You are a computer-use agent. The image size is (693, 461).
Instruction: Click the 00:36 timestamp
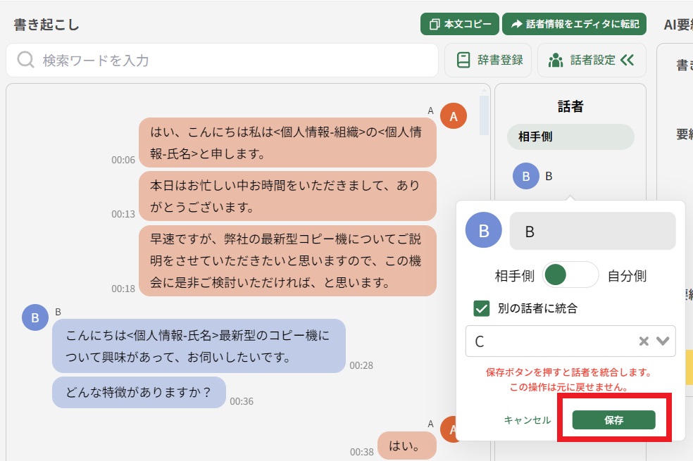[242, 401]
